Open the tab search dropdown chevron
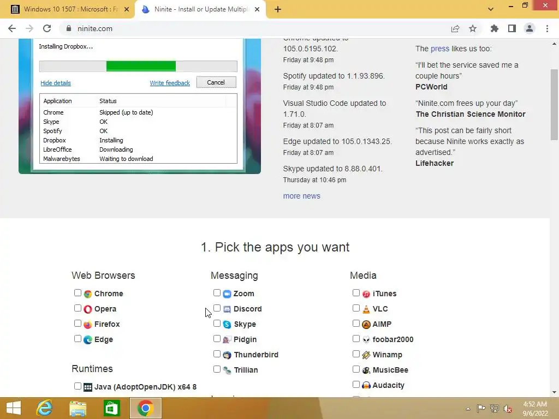 [491, 9]
